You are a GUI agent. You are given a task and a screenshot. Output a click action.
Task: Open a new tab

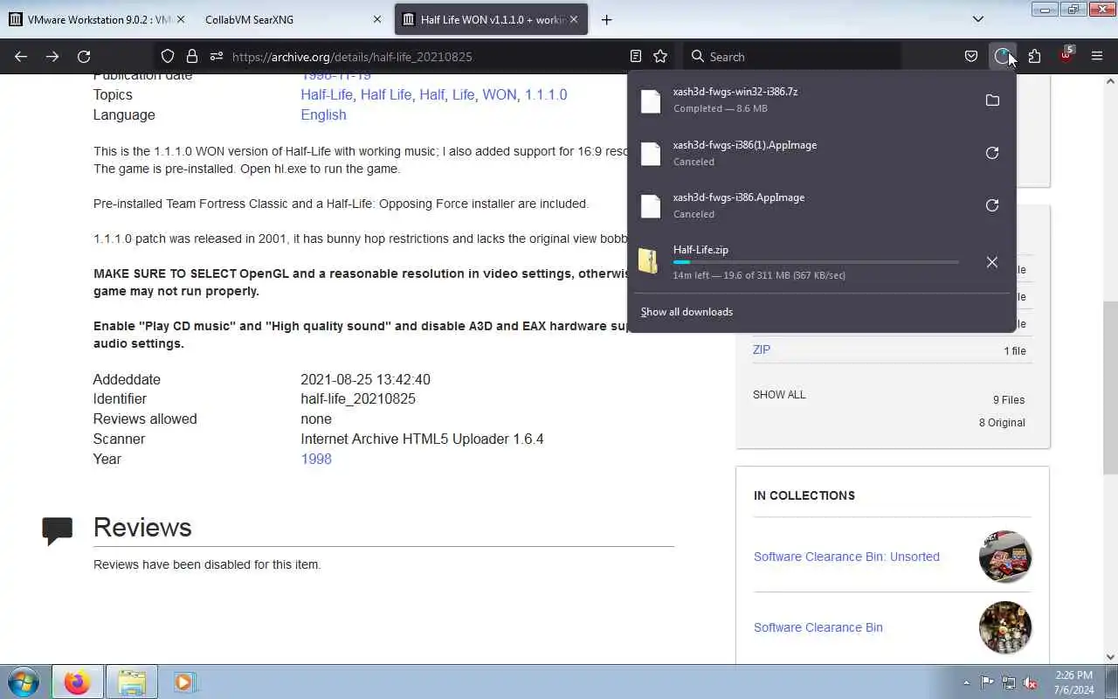(607, 19)
